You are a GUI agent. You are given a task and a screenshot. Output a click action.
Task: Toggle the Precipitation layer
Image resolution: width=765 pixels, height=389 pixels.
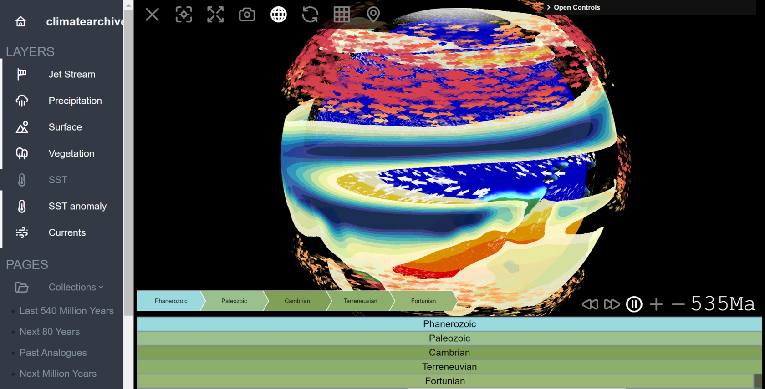75,101
